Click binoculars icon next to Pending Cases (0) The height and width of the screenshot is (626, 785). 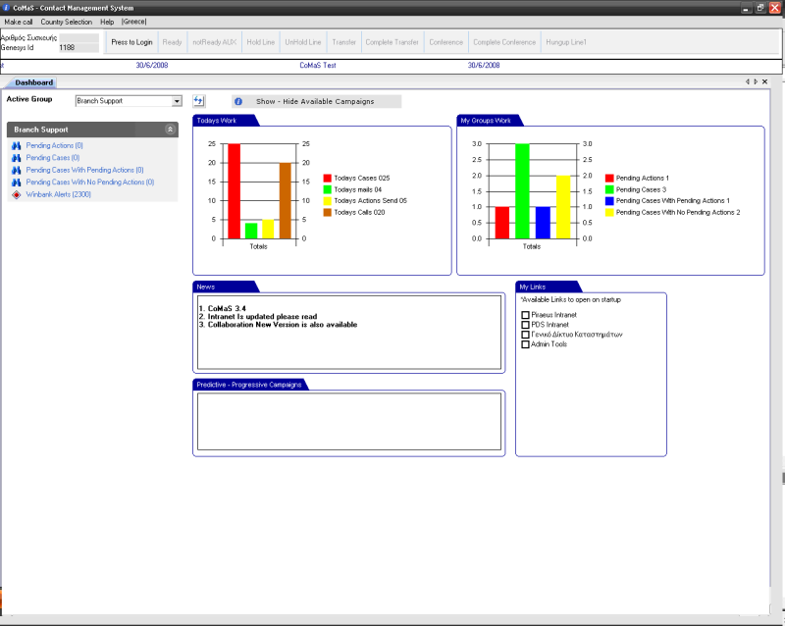click(17, 158)
